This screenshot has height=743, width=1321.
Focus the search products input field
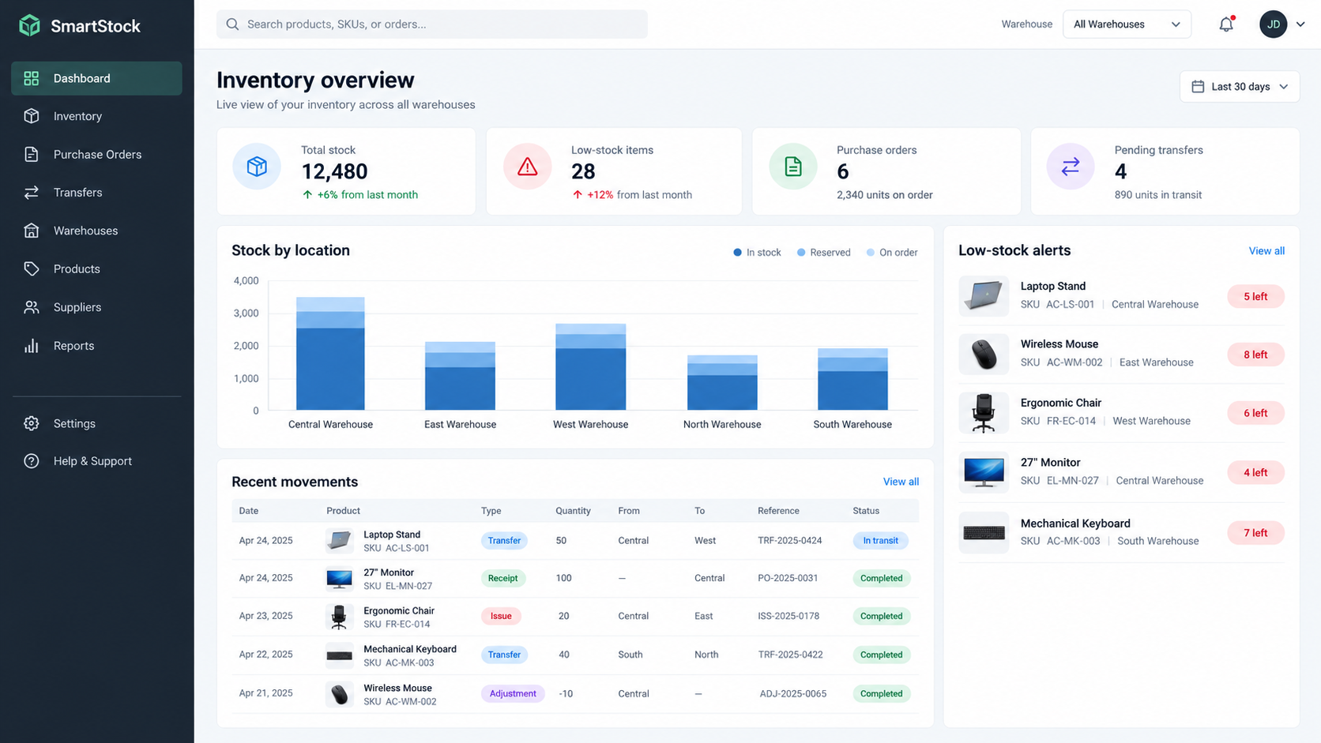[432, 24]
